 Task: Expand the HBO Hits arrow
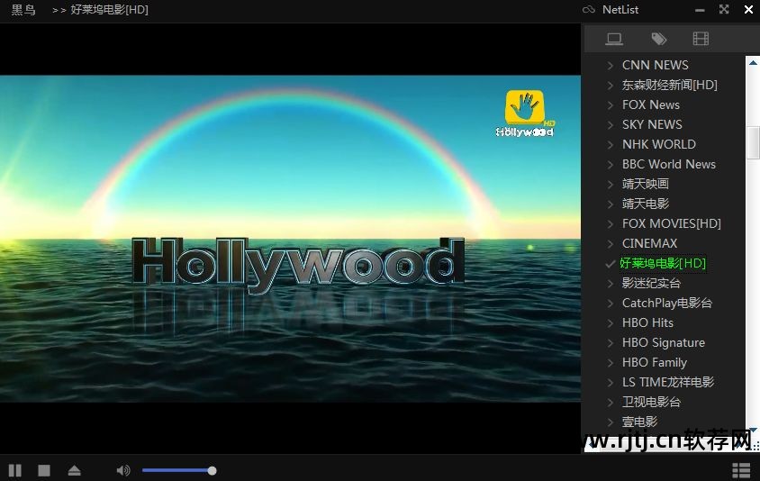point(611,323)
